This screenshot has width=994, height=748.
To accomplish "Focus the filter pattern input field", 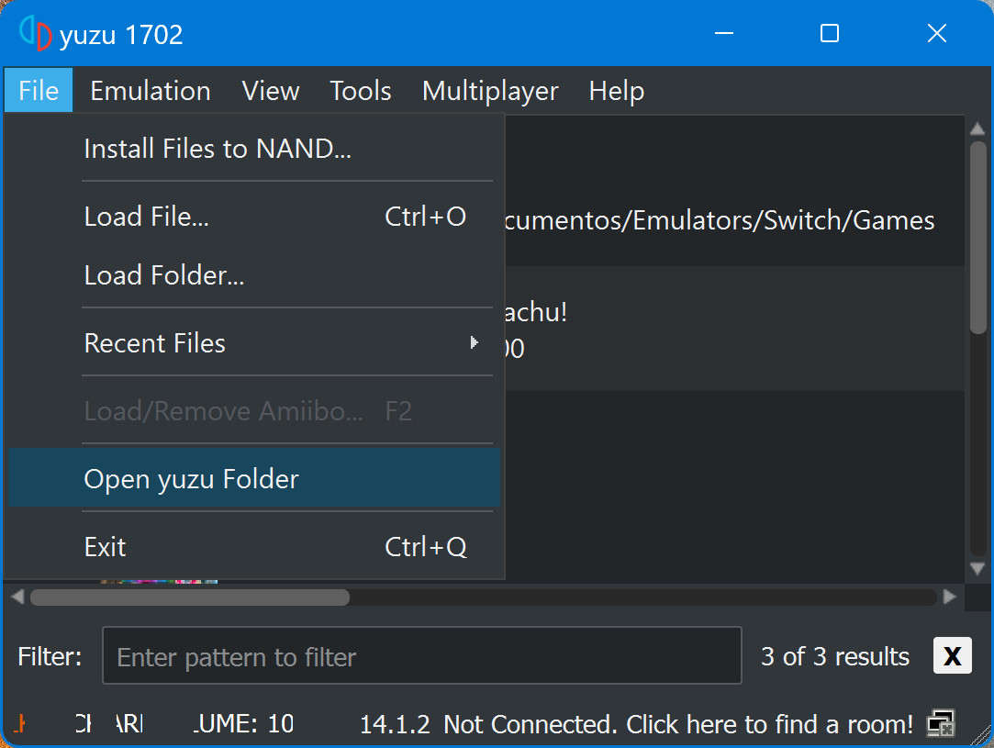I will click(421, 656).
